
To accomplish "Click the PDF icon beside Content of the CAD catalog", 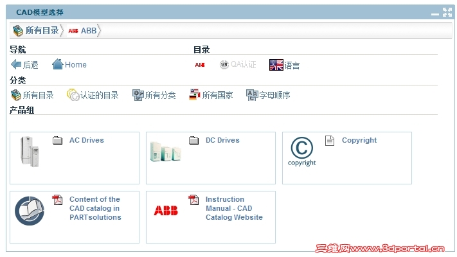I will (57, 200).
